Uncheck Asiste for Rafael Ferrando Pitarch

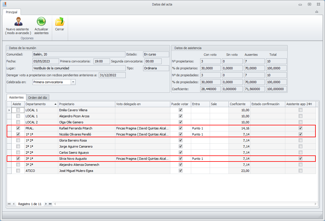point(18,128)
